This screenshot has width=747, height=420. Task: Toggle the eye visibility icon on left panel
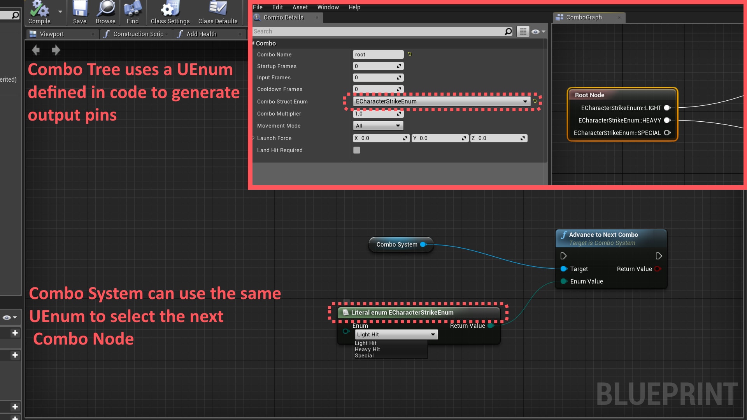(x=6, y=317)
